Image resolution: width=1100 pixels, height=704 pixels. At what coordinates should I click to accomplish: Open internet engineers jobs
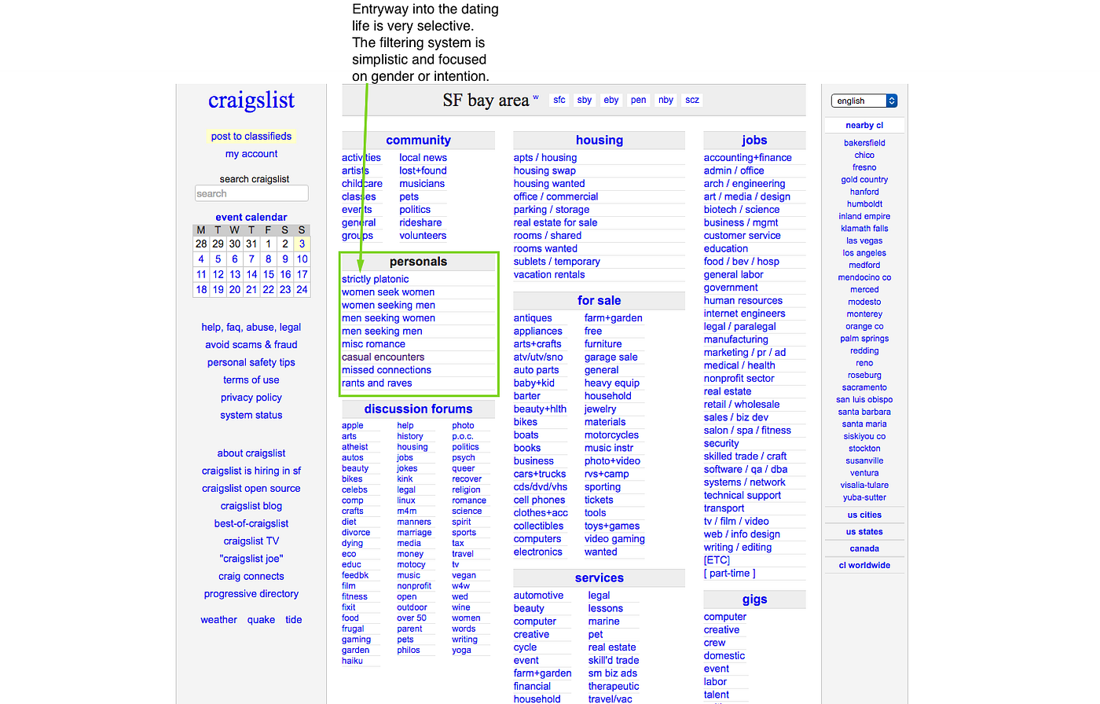tap(744, 313)
